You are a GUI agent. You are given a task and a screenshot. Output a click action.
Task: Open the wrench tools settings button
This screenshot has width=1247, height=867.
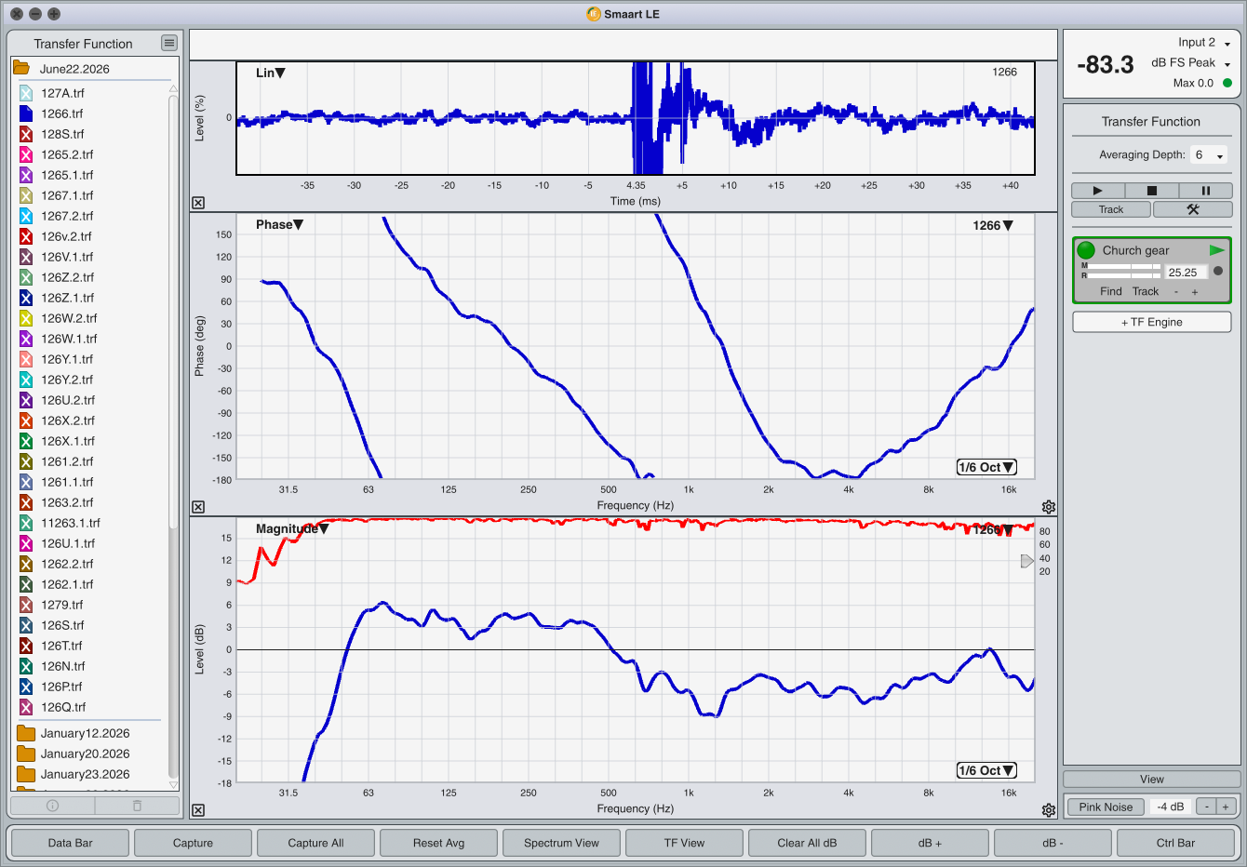pyautogui.click(x=1192, y=209)
